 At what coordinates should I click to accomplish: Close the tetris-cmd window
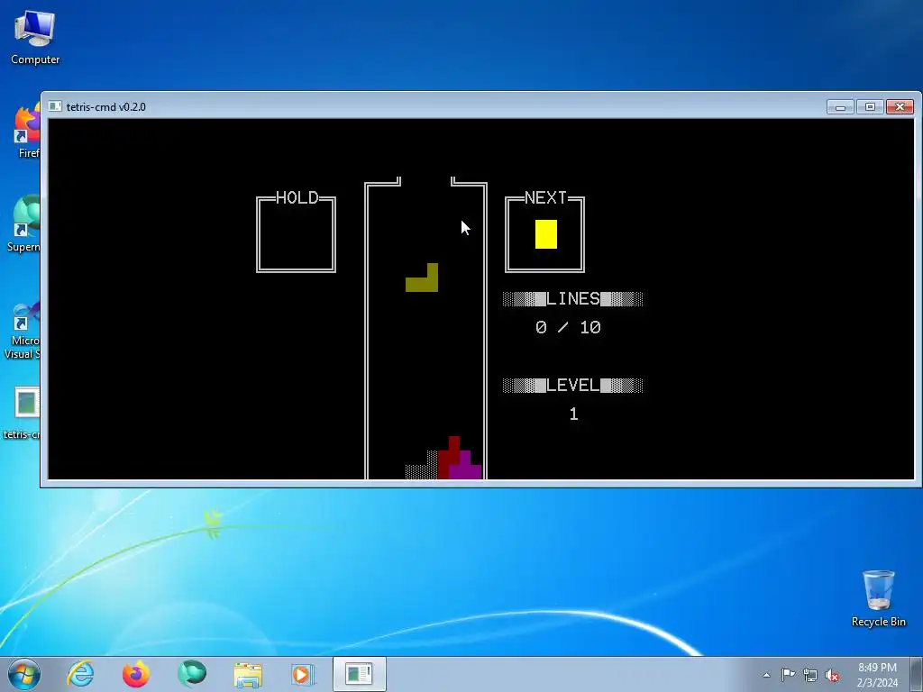pos(900,107)
